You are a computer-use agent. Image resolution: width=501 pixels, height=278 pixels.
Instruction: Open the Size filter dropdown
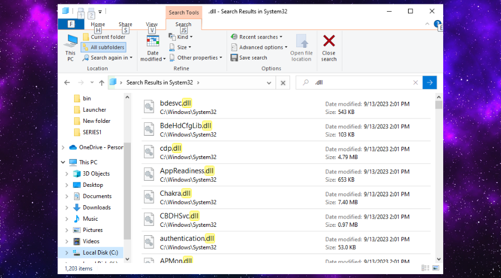tap(180, 47)
